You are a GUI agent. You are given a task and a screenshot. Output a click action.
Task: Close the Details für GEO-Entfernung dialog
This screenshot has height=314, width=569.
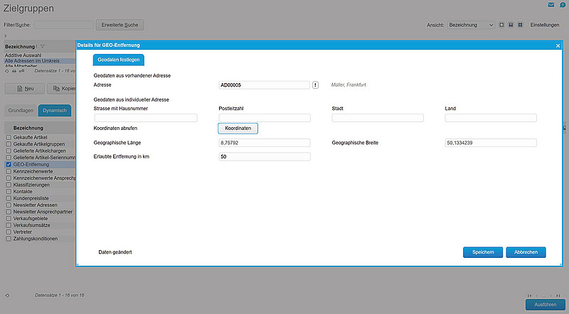[558, 45]
